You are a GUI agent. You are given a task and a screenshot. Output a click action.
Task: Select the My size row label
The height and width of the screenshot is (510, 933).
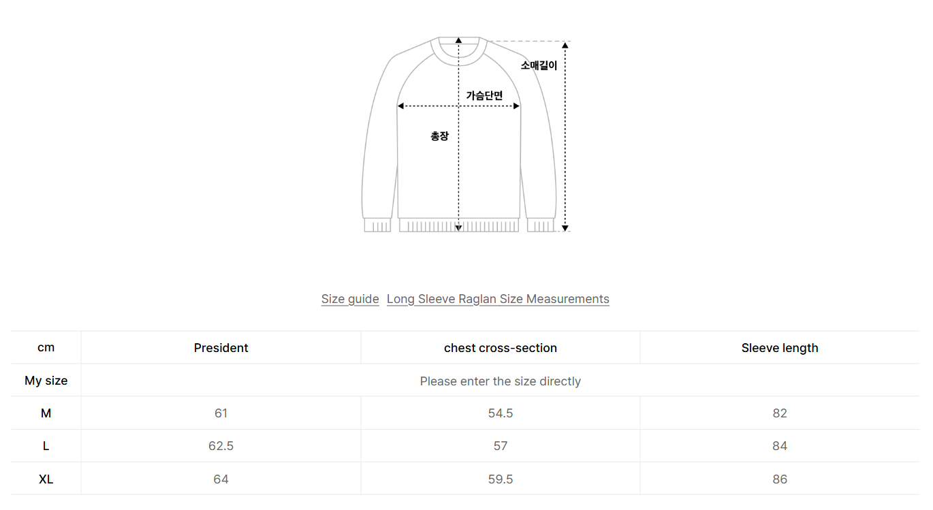[46, 381]
